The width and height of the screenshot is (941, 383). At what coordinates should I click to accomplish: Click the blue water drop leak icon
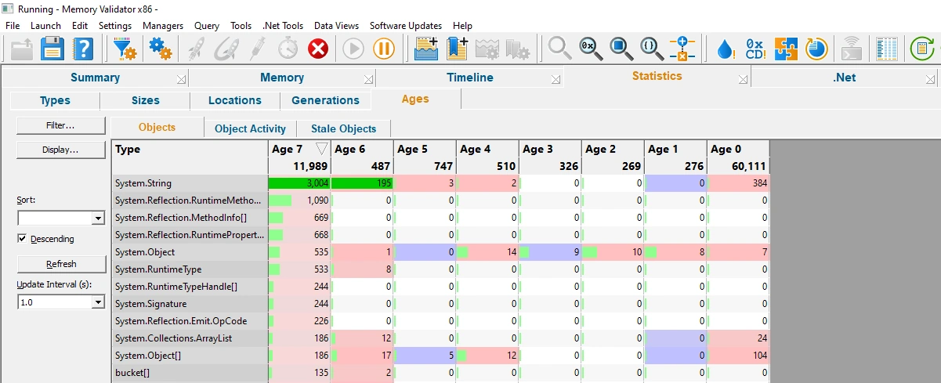point(726,49)
